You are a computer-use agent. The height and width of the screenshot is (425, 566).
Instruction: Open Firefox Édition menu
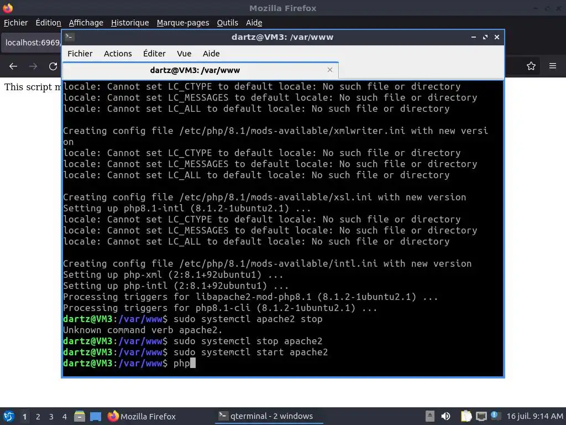coord(48,23)
